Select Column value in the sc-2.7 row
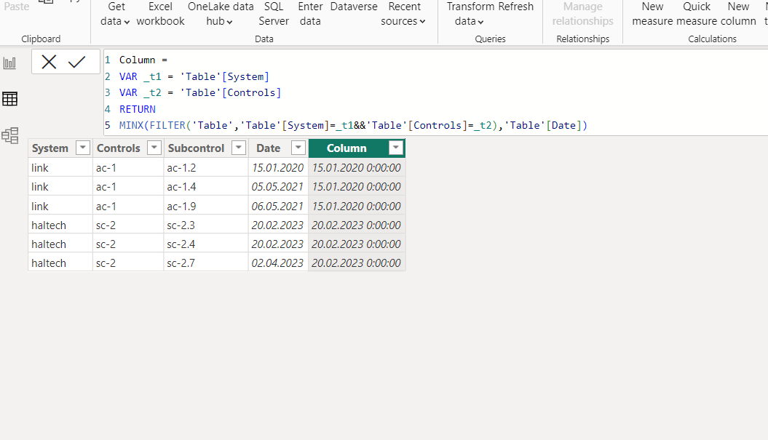Image resolution: width=768 pixels, height=440 pixels. [x=357, y=263]
